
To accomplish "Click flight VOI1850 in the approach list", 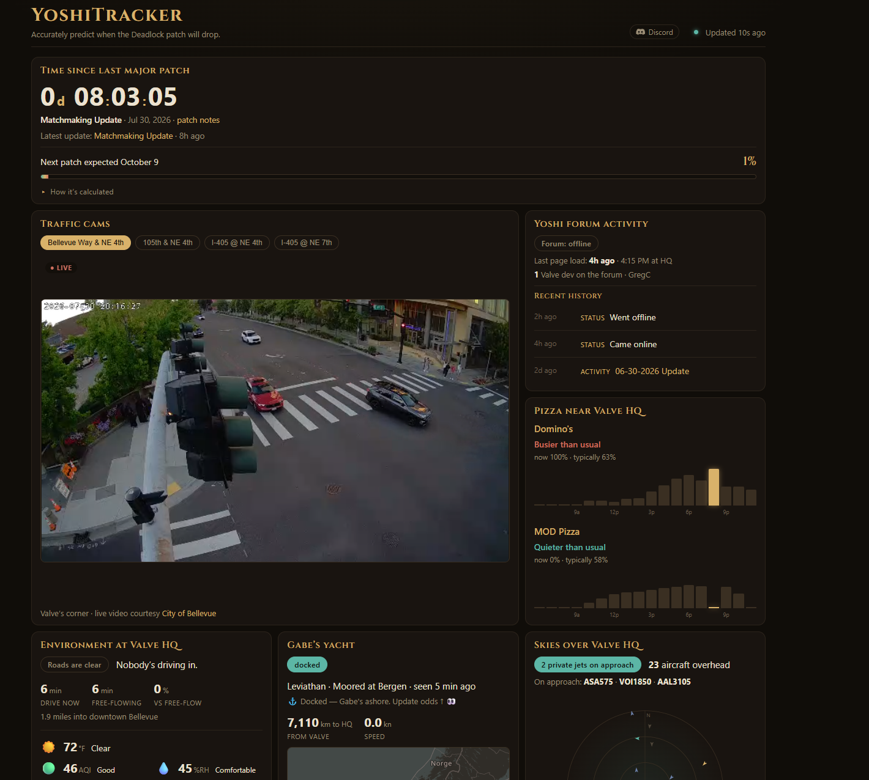I will (x=635, y=682).
